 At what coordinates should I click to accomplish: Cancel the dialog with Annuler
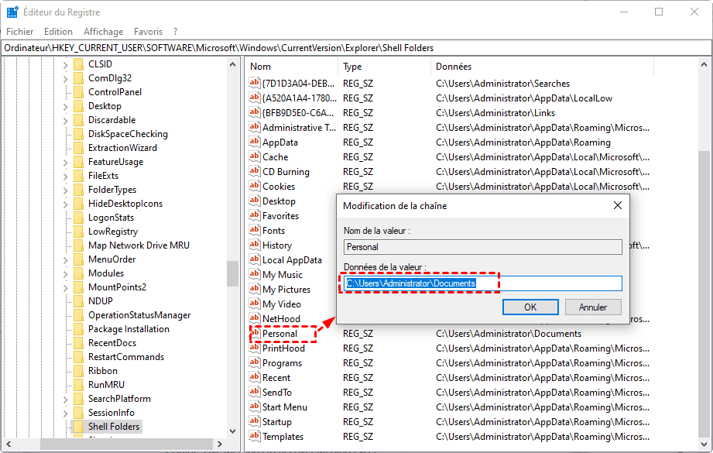pyautogui.click(x=592, y=307)
